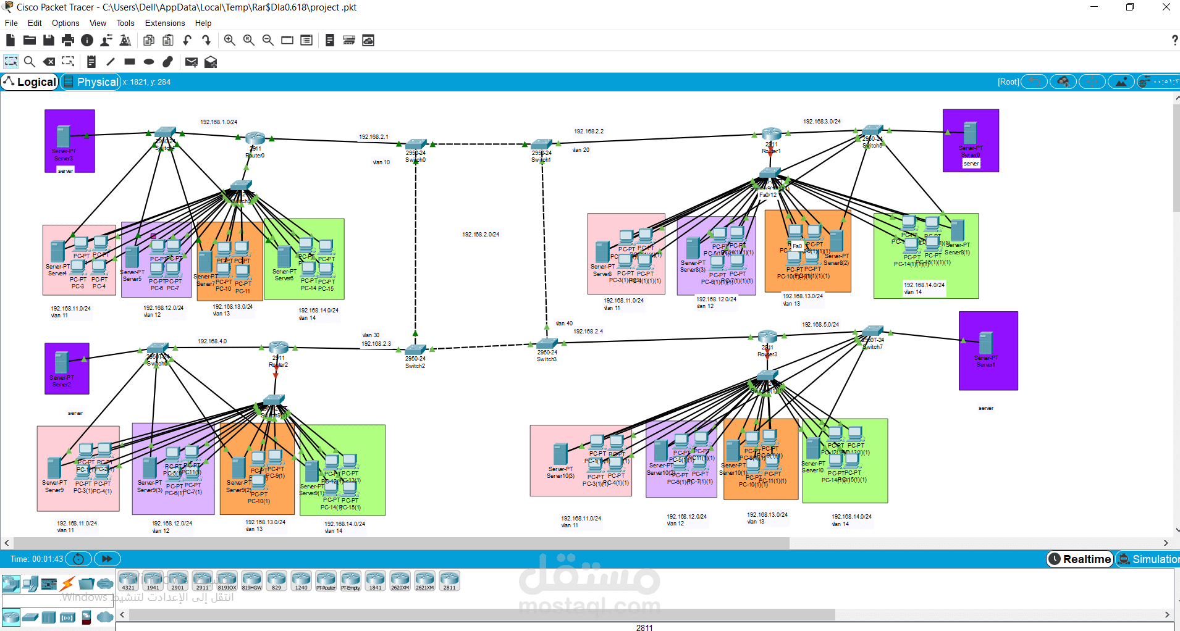
Task: Open Network Information icon
Action: [x=87, y=40]
